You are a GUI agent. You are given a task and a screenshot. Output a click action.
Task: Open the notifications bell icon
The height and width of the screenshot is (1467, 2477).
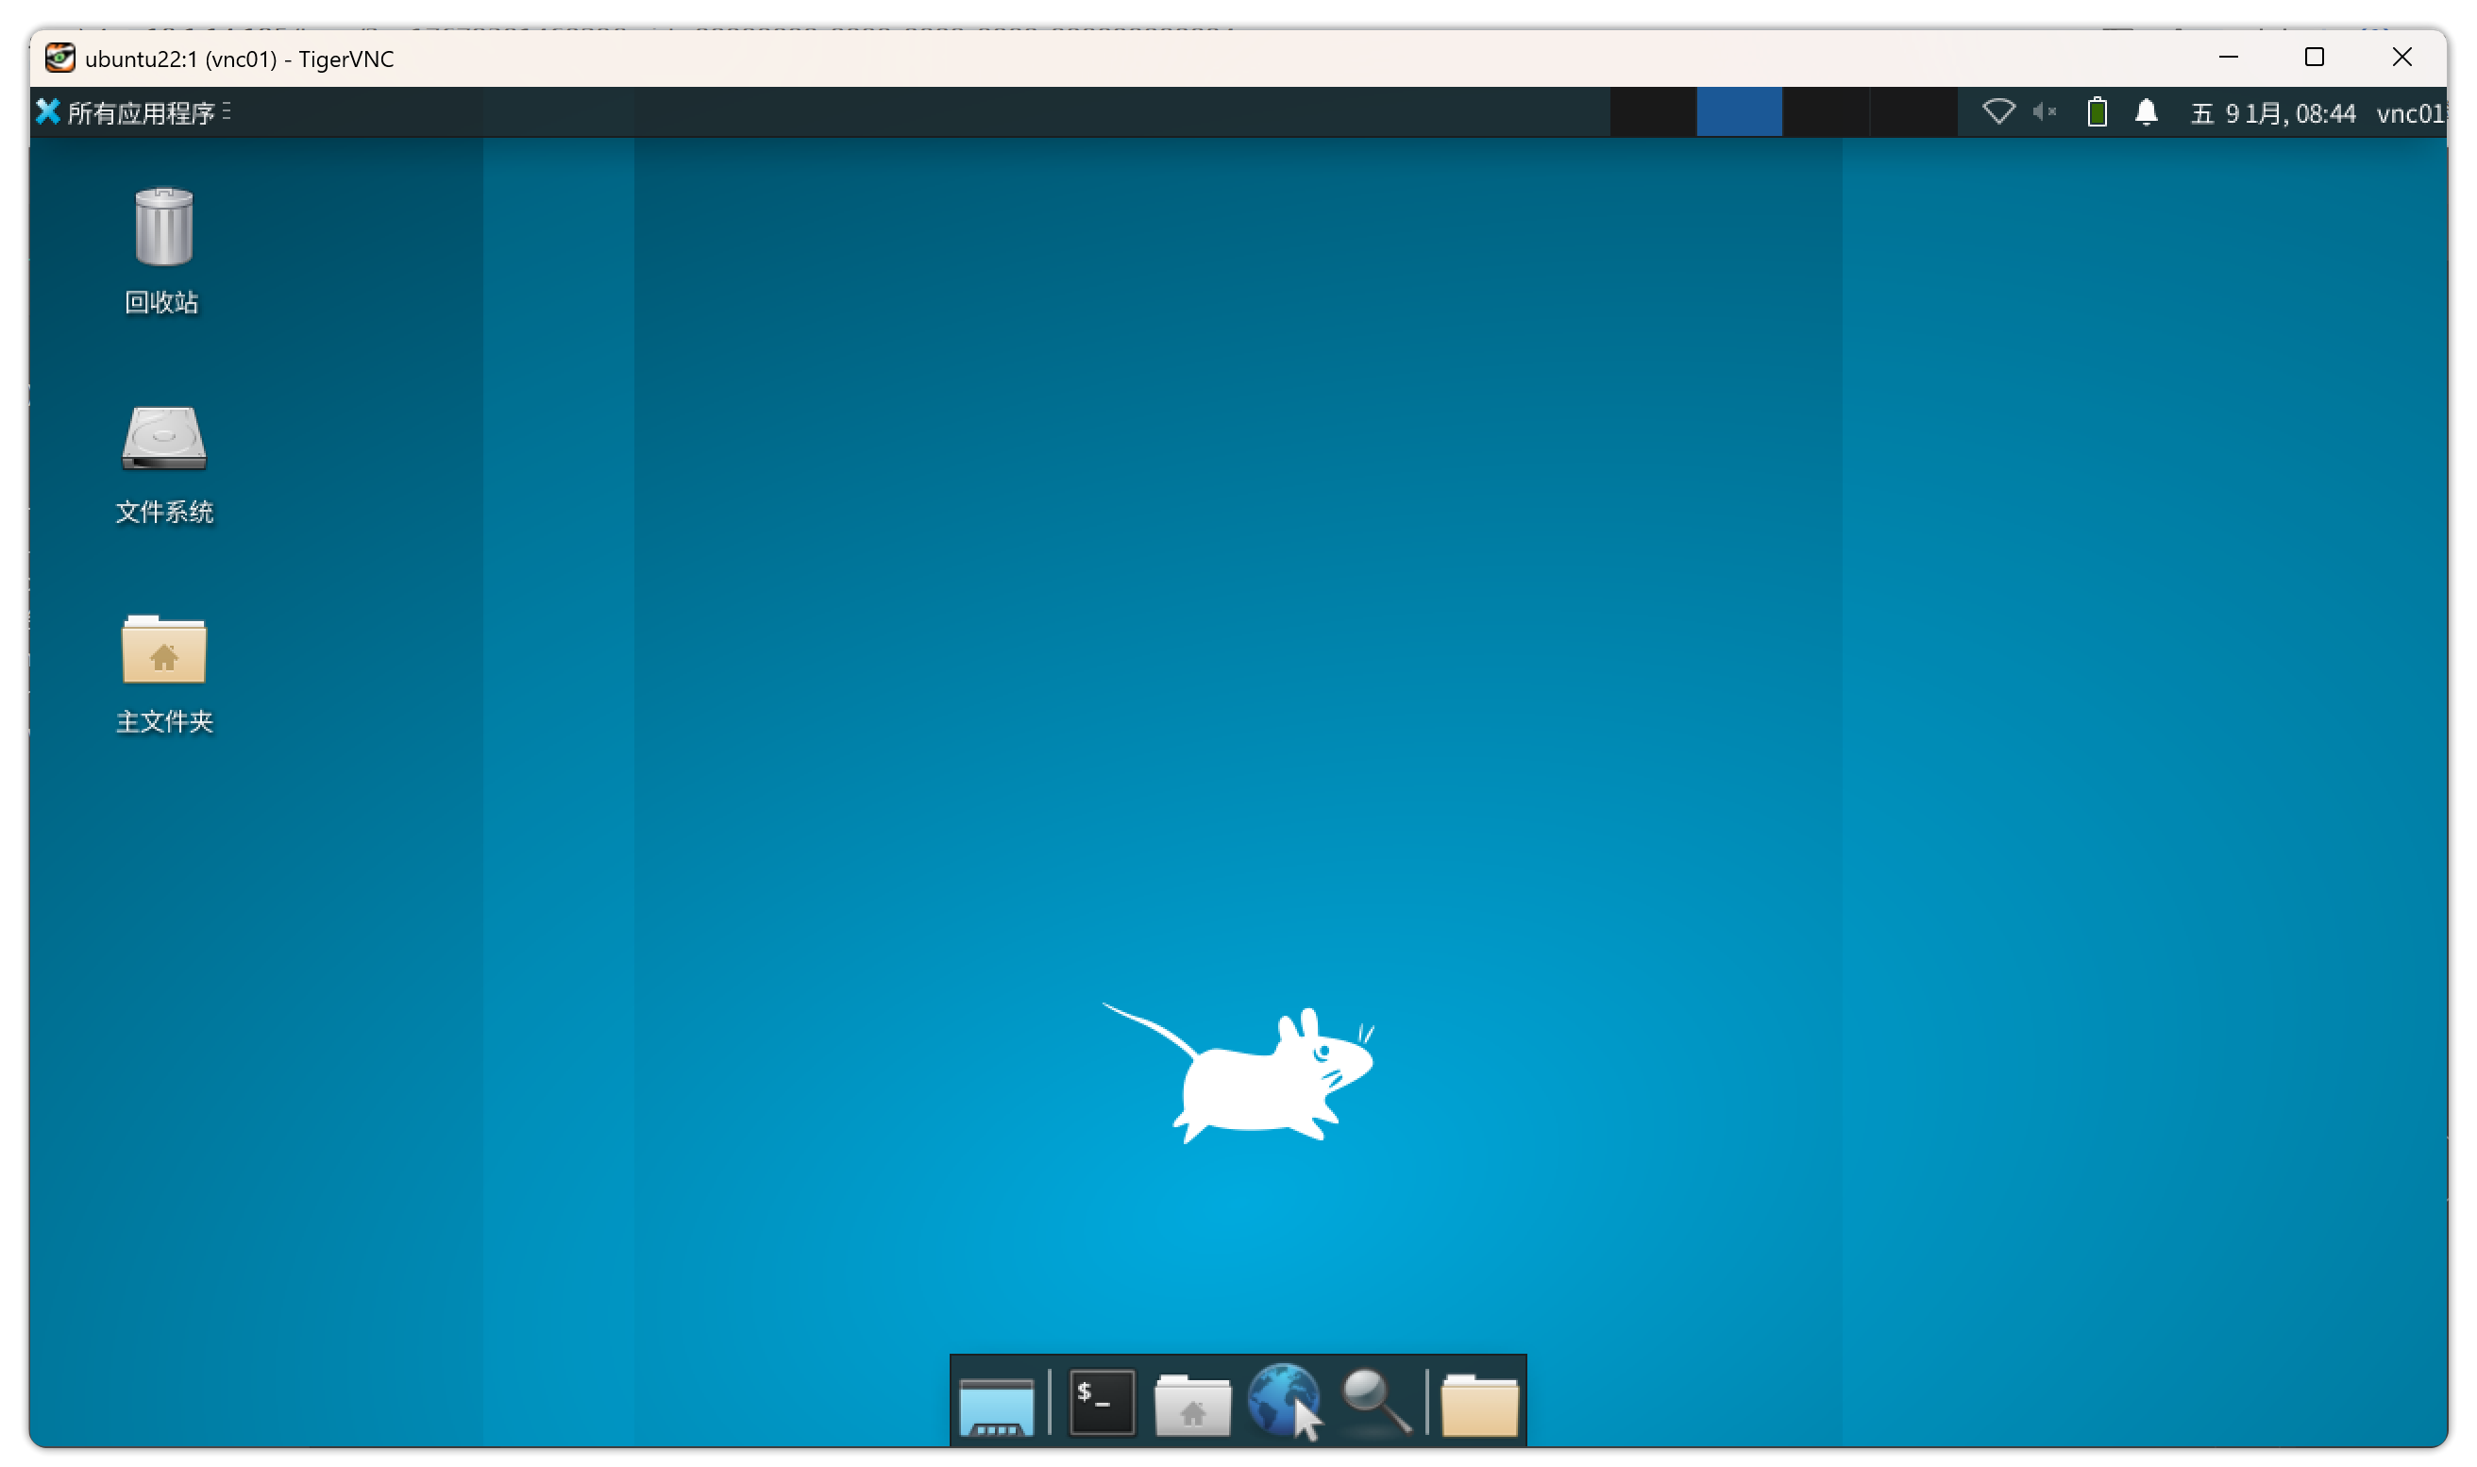(x=2146, y=111)
